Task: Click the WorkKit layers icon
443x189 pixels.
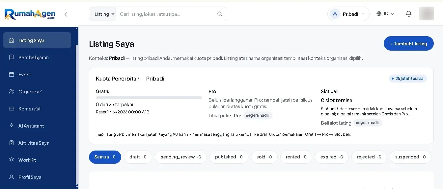Action: click(12, 160)
